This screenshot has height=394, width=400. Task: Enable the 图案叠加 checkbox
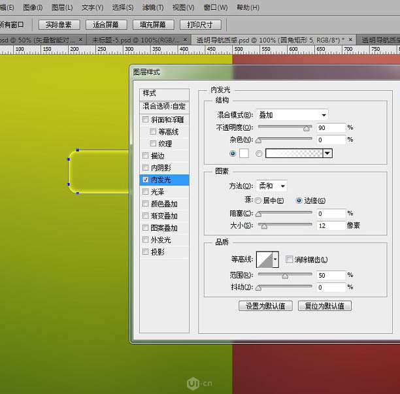(145, 227)
